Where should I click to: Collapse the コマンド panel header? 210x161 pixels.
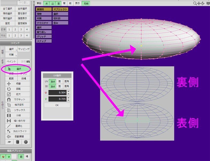click(16, 43)
